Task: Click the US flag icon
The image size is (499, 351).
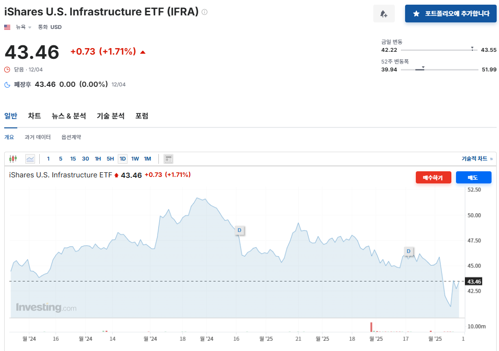Action: 7,28
